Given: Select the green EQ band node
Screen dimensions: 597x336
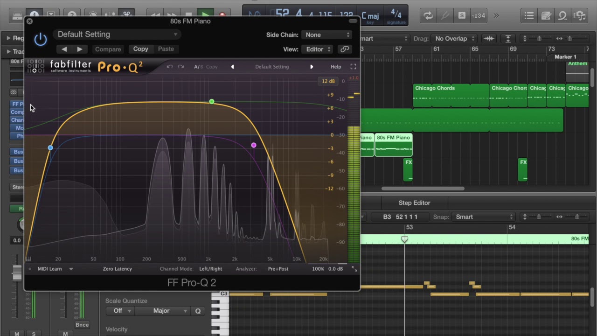Looking at the screenshot, I should [212, 102].
